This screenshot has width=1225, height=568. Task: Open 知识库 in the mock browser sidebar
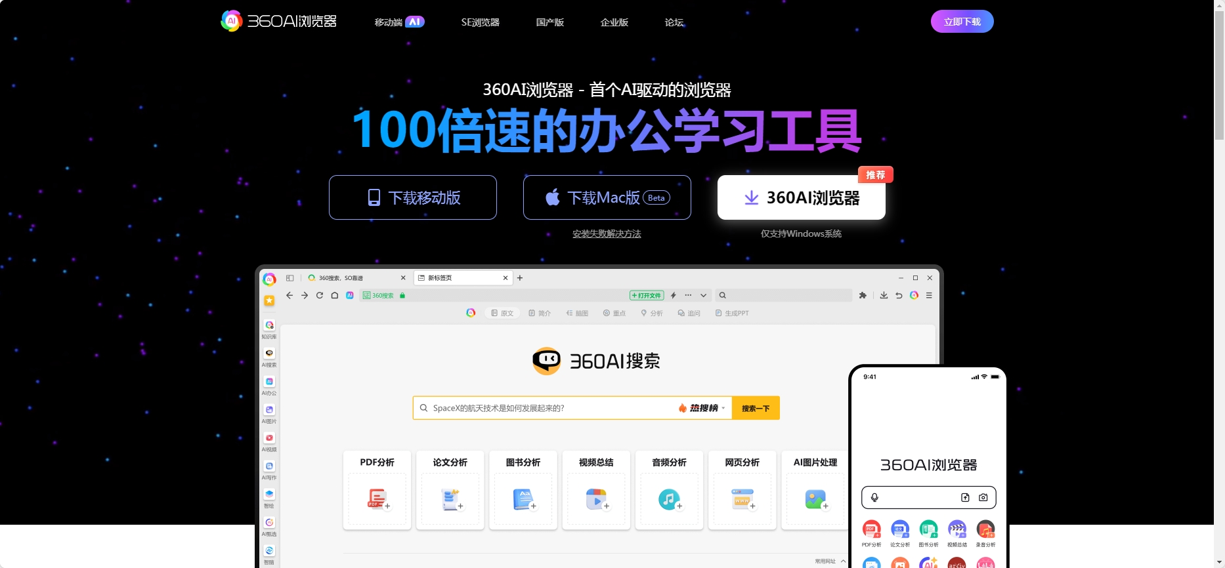point(269,329)
